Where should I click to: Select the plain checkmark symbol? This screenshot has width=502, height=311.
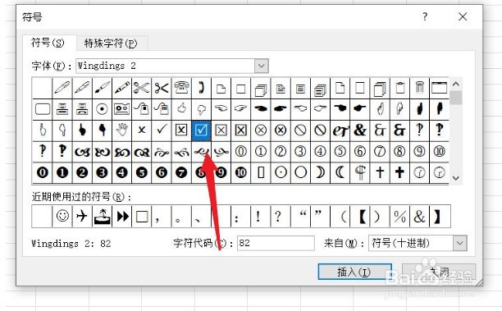pos(162,130)
